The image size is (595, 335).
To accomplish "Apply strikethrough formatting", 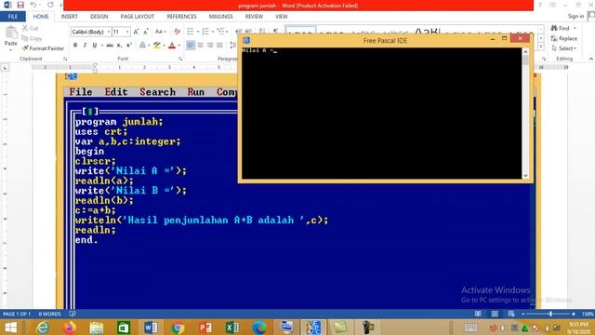I will [110, 46].
